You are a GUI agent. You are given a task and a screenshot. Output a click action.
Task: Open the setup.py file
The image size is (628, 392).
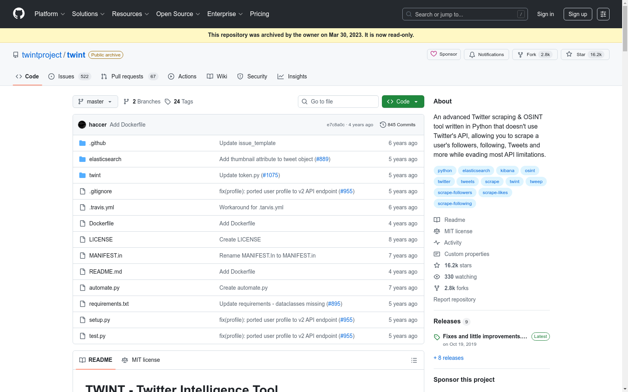click(x=99, y=320)
